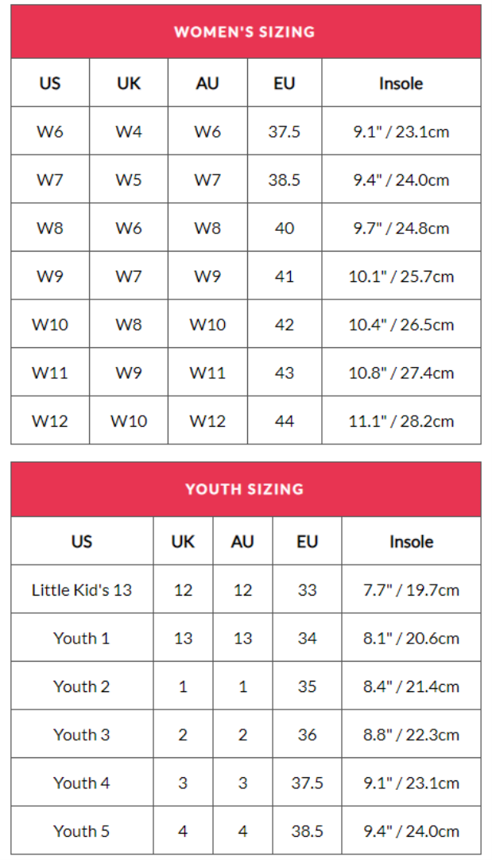This screenshot has width=492, height=860.
Task: Select the AU W11 cell
Action: click(x=207, y=373)
